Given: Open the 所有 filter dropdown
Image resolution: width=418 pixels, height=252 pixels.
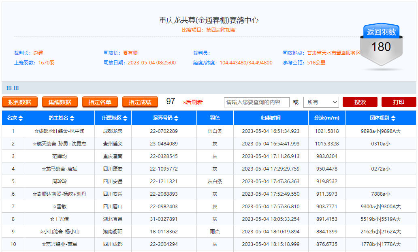Looking at the screenshot, I should click(321, 102).
